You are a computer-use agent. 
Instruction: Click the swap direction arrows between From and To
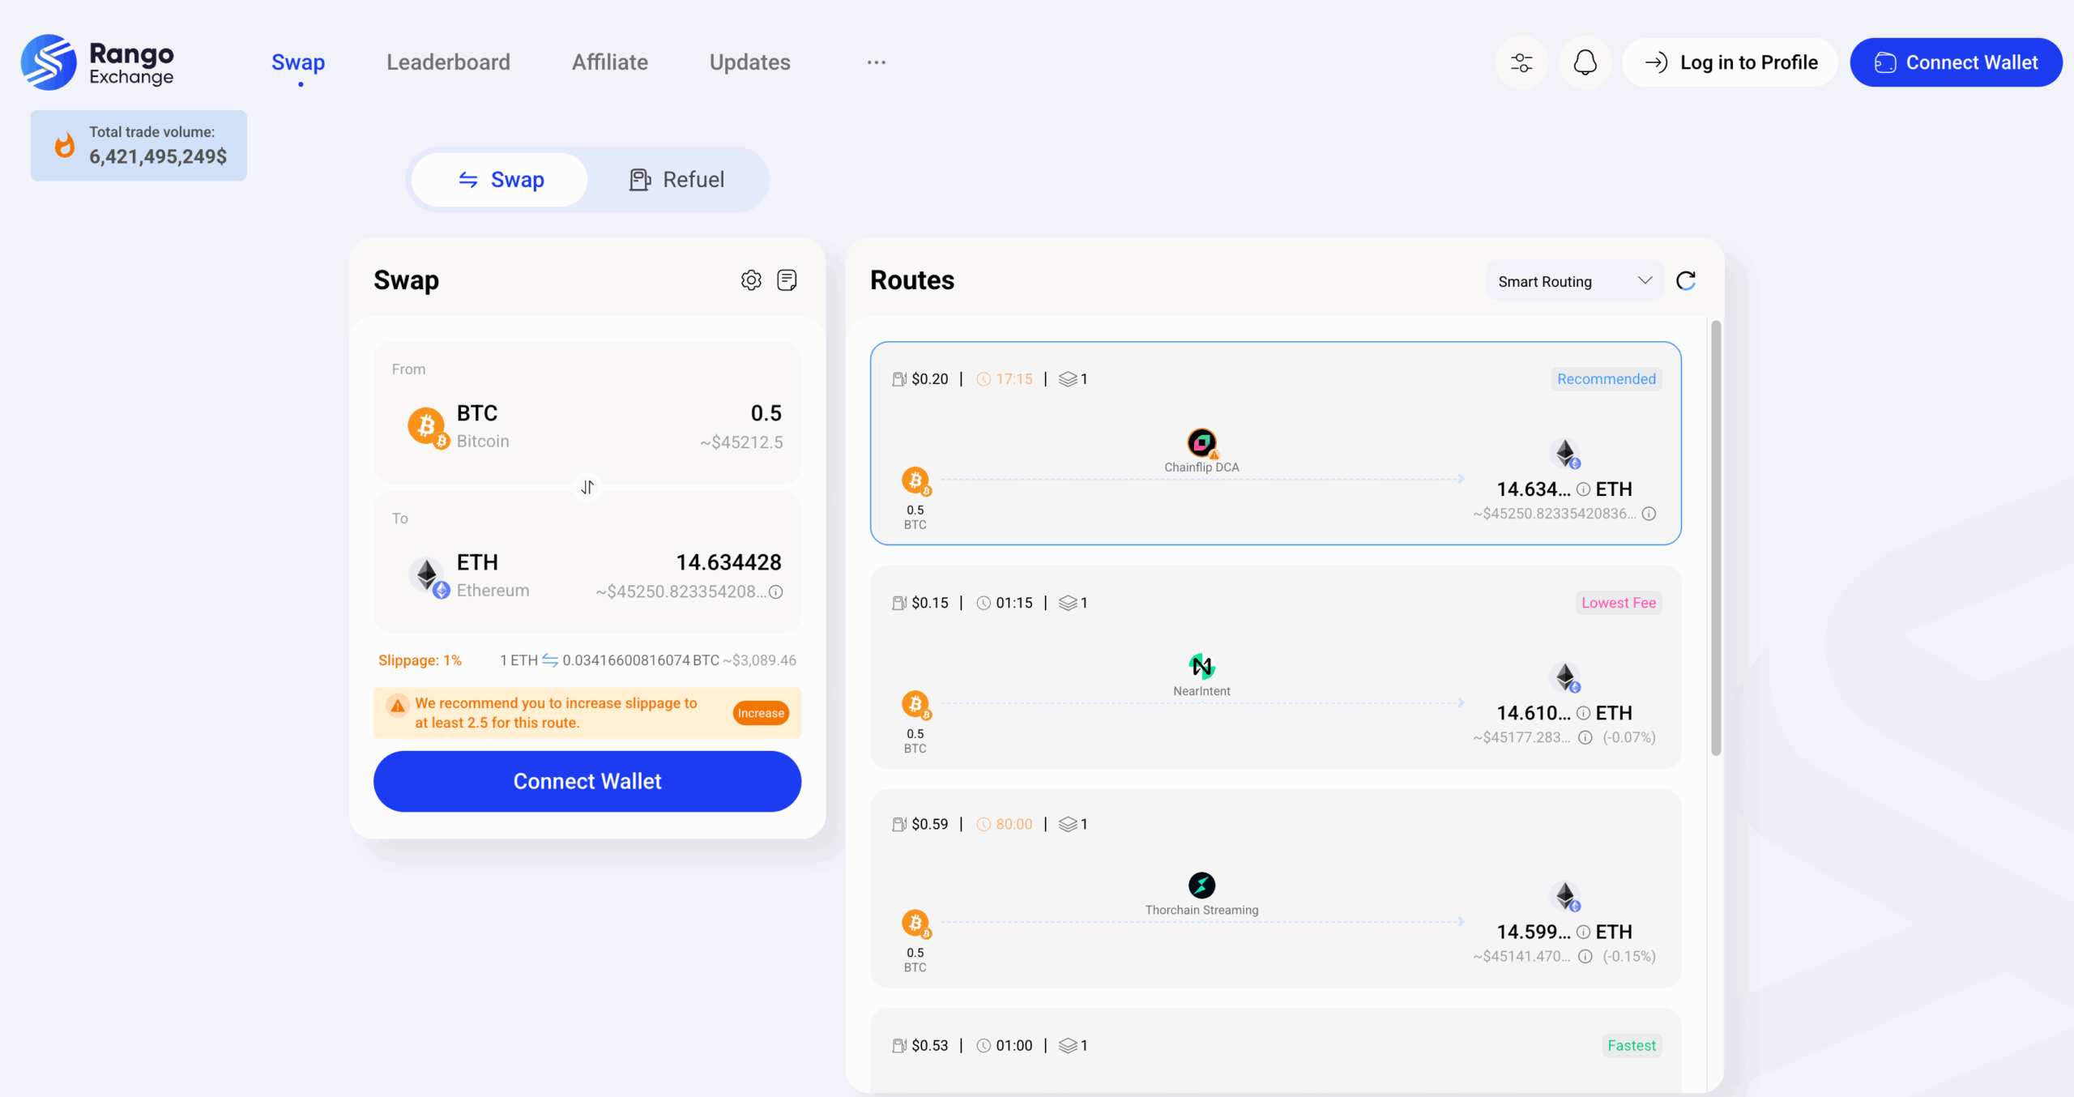[x=587, y=487]
